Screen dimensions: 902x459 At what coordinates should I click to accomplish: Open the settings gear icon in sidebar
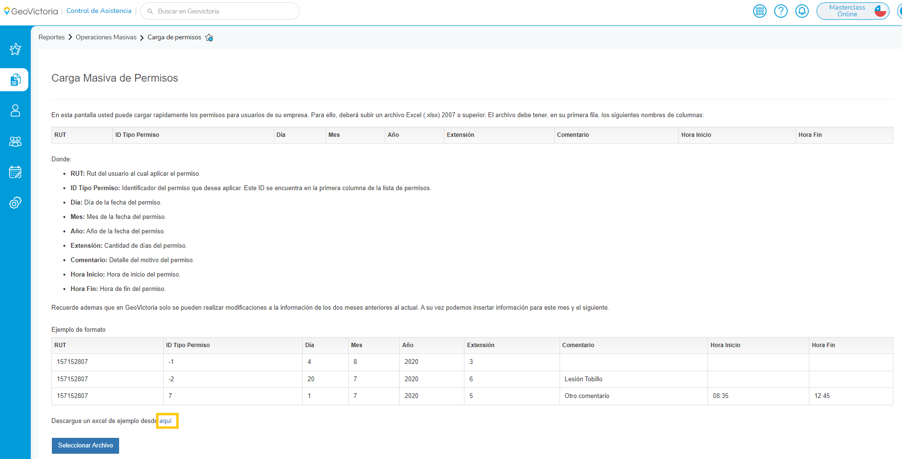tap(15, 203)
